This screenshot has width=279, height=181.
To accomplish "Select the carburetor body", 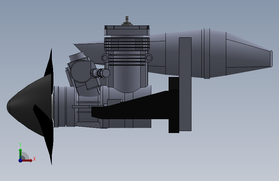I will click(x=81, y=71).
